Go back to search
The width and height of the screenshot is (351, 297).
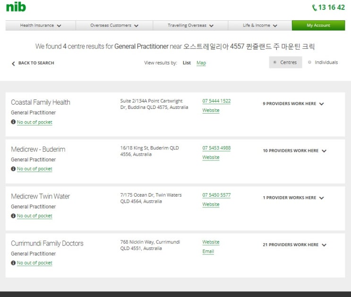click(x=33, y=63)
